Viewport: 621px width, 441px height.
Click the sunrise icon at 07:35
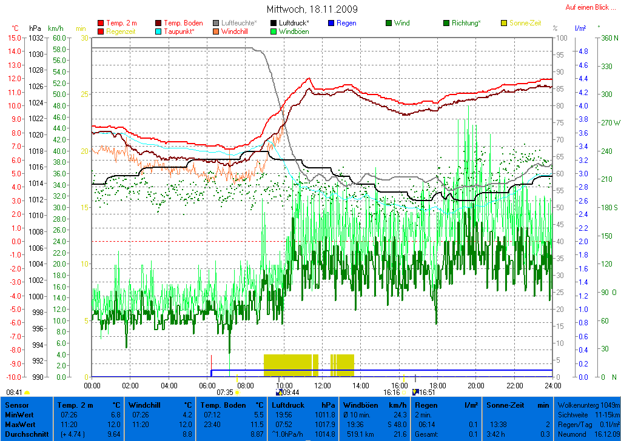coord(237,393)
